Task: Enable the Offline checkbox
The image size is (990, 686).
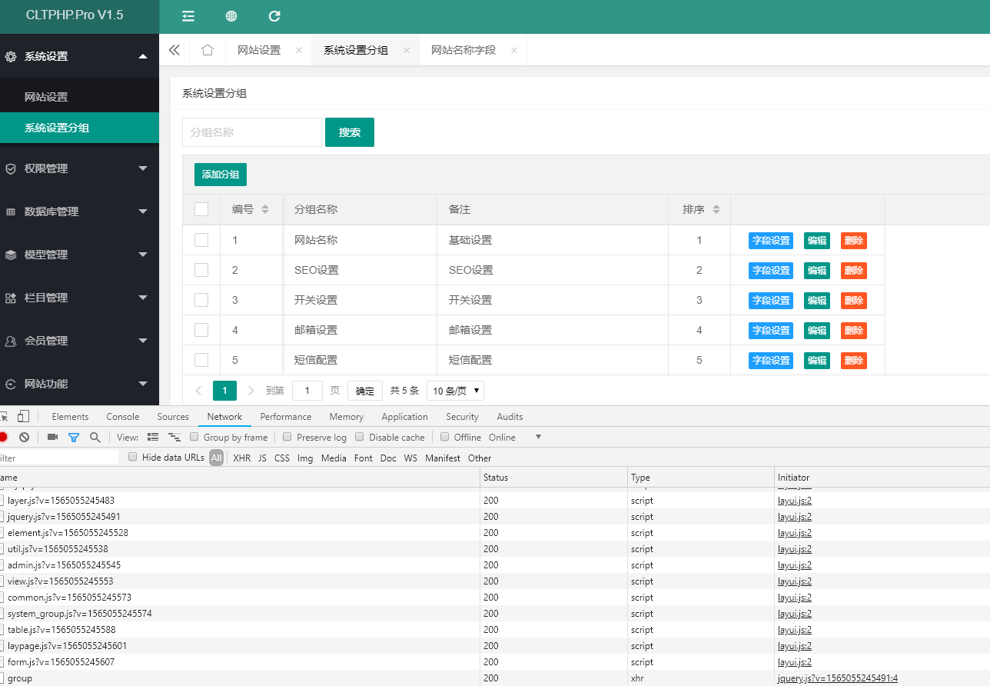Action: pos(444,437)
